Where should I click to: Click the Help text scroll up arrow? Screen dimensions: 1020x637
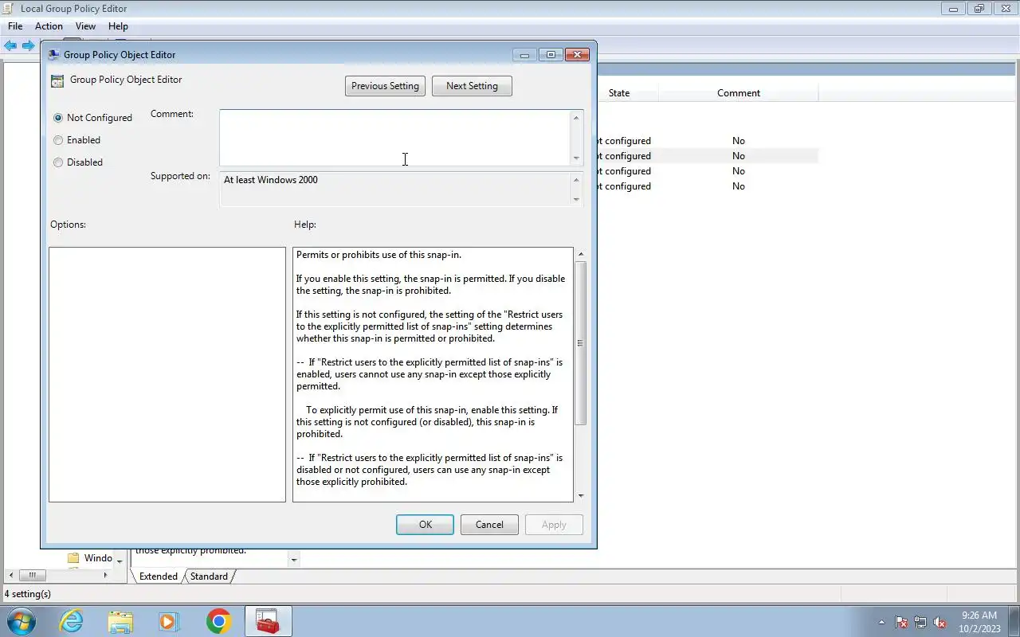pos(580,254)
